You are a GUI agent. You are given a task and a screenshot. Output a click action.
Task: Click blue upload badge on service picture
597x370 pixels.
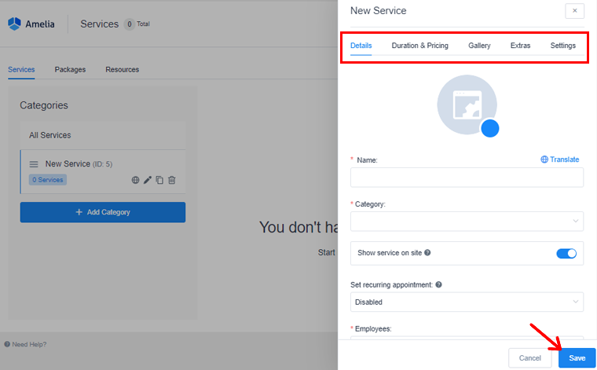pos(490,128)
